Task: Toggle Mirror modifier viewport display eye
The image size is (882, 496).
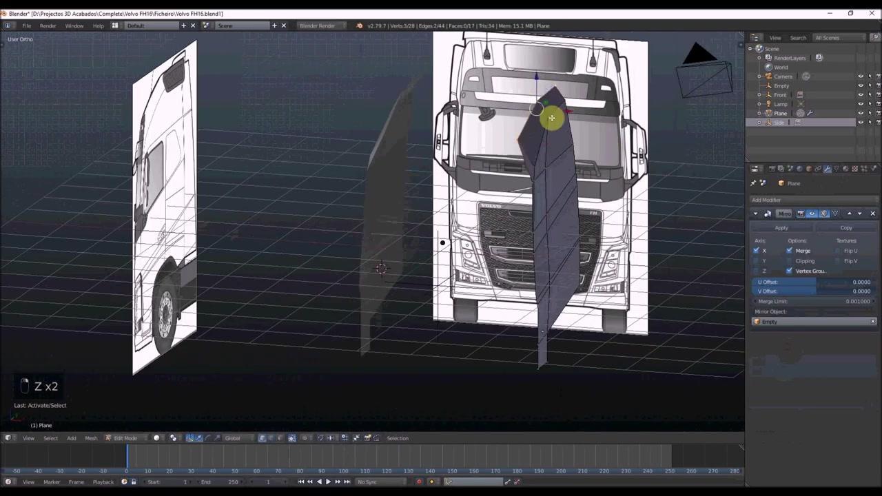Action: pos(812,214)
